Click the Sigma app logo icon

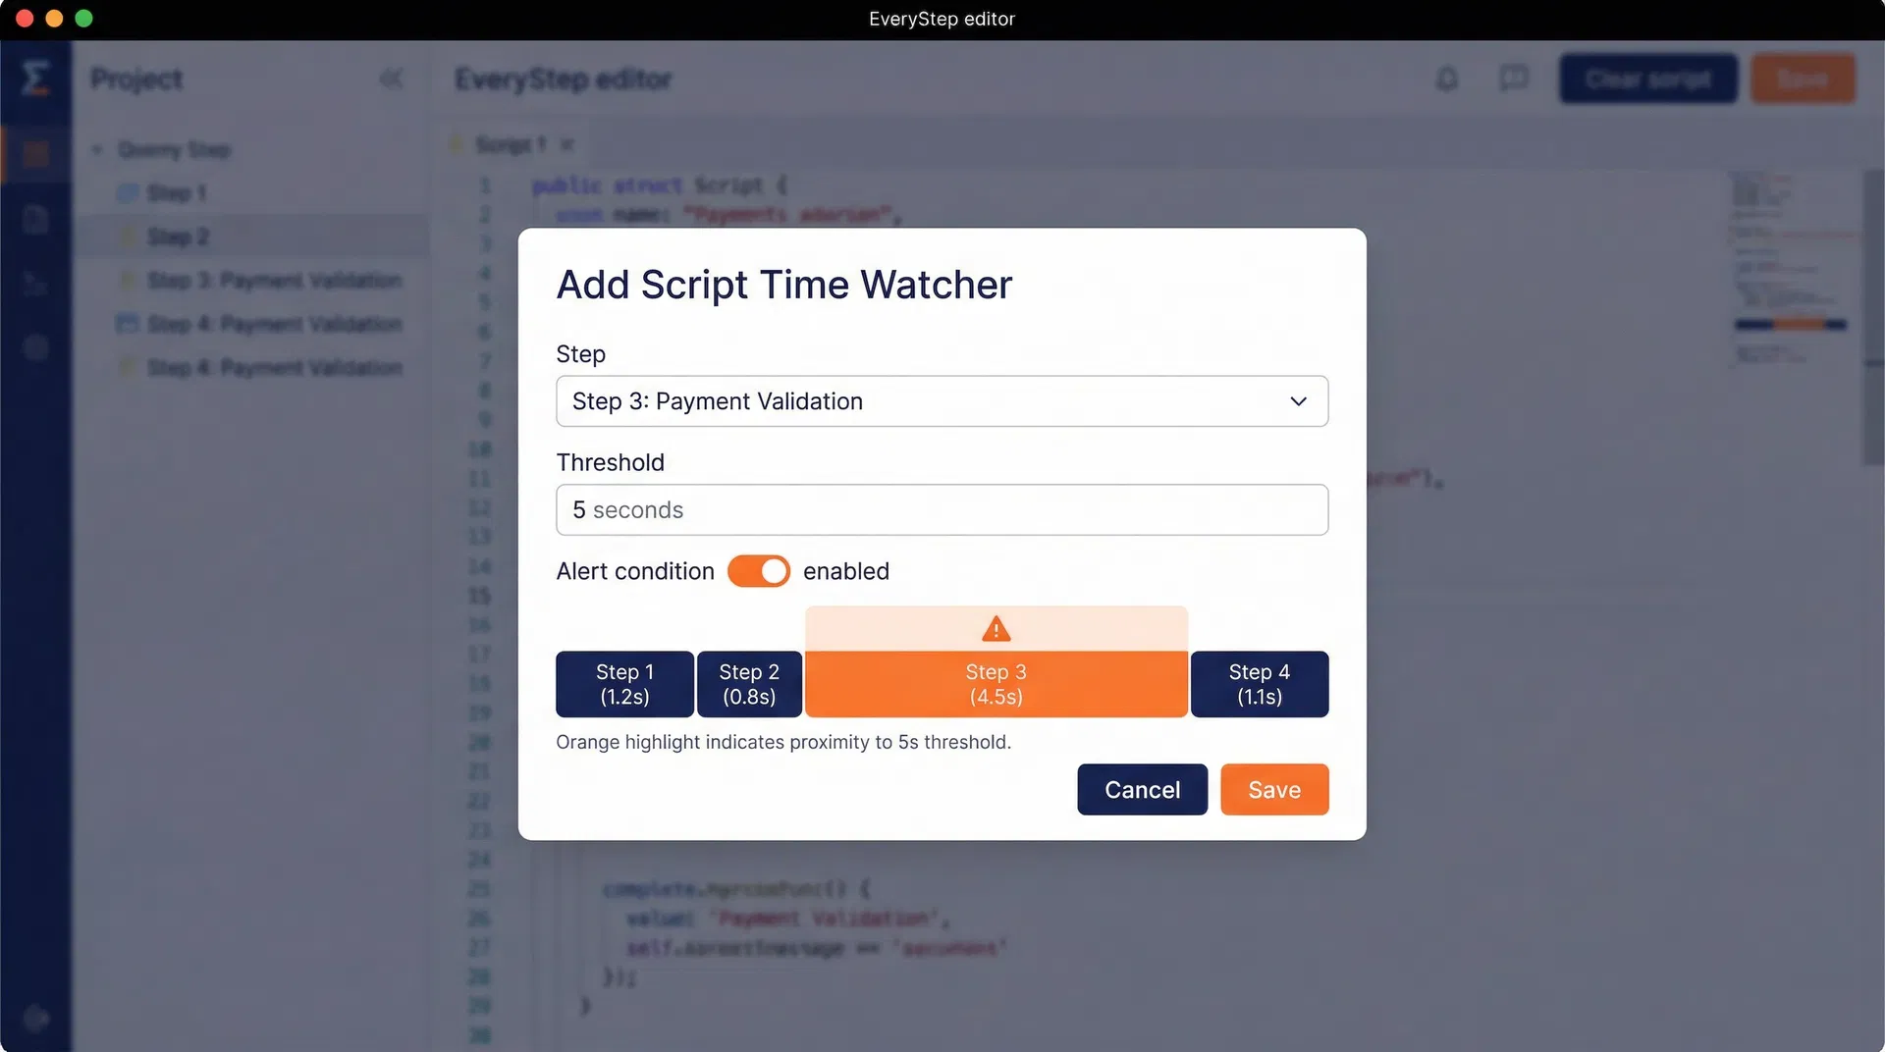(x=36, y=79)
